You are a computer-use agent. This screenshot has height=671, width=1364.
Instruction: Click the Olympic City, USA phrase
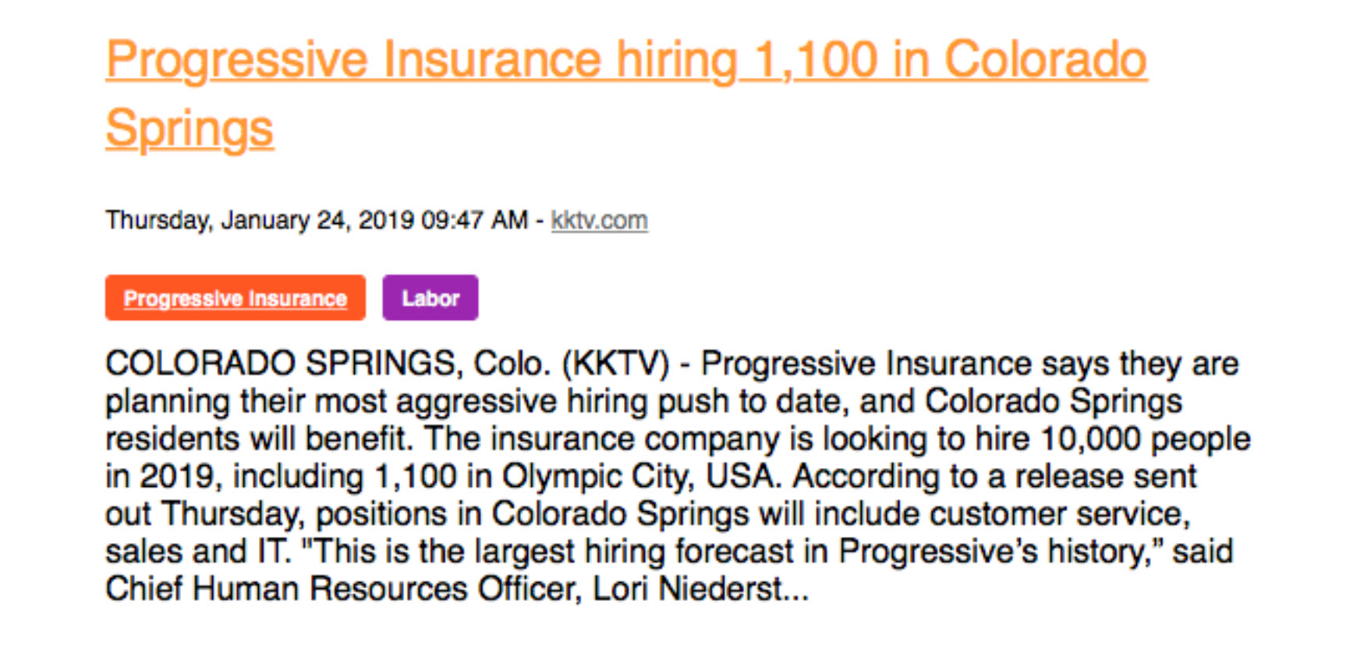641,476
